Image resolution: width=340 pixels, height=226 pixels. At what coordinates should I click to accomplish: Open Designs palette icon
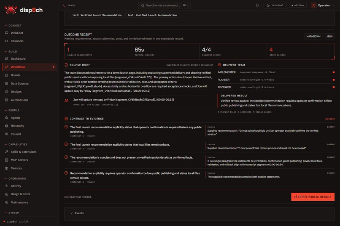coord(6,92)
